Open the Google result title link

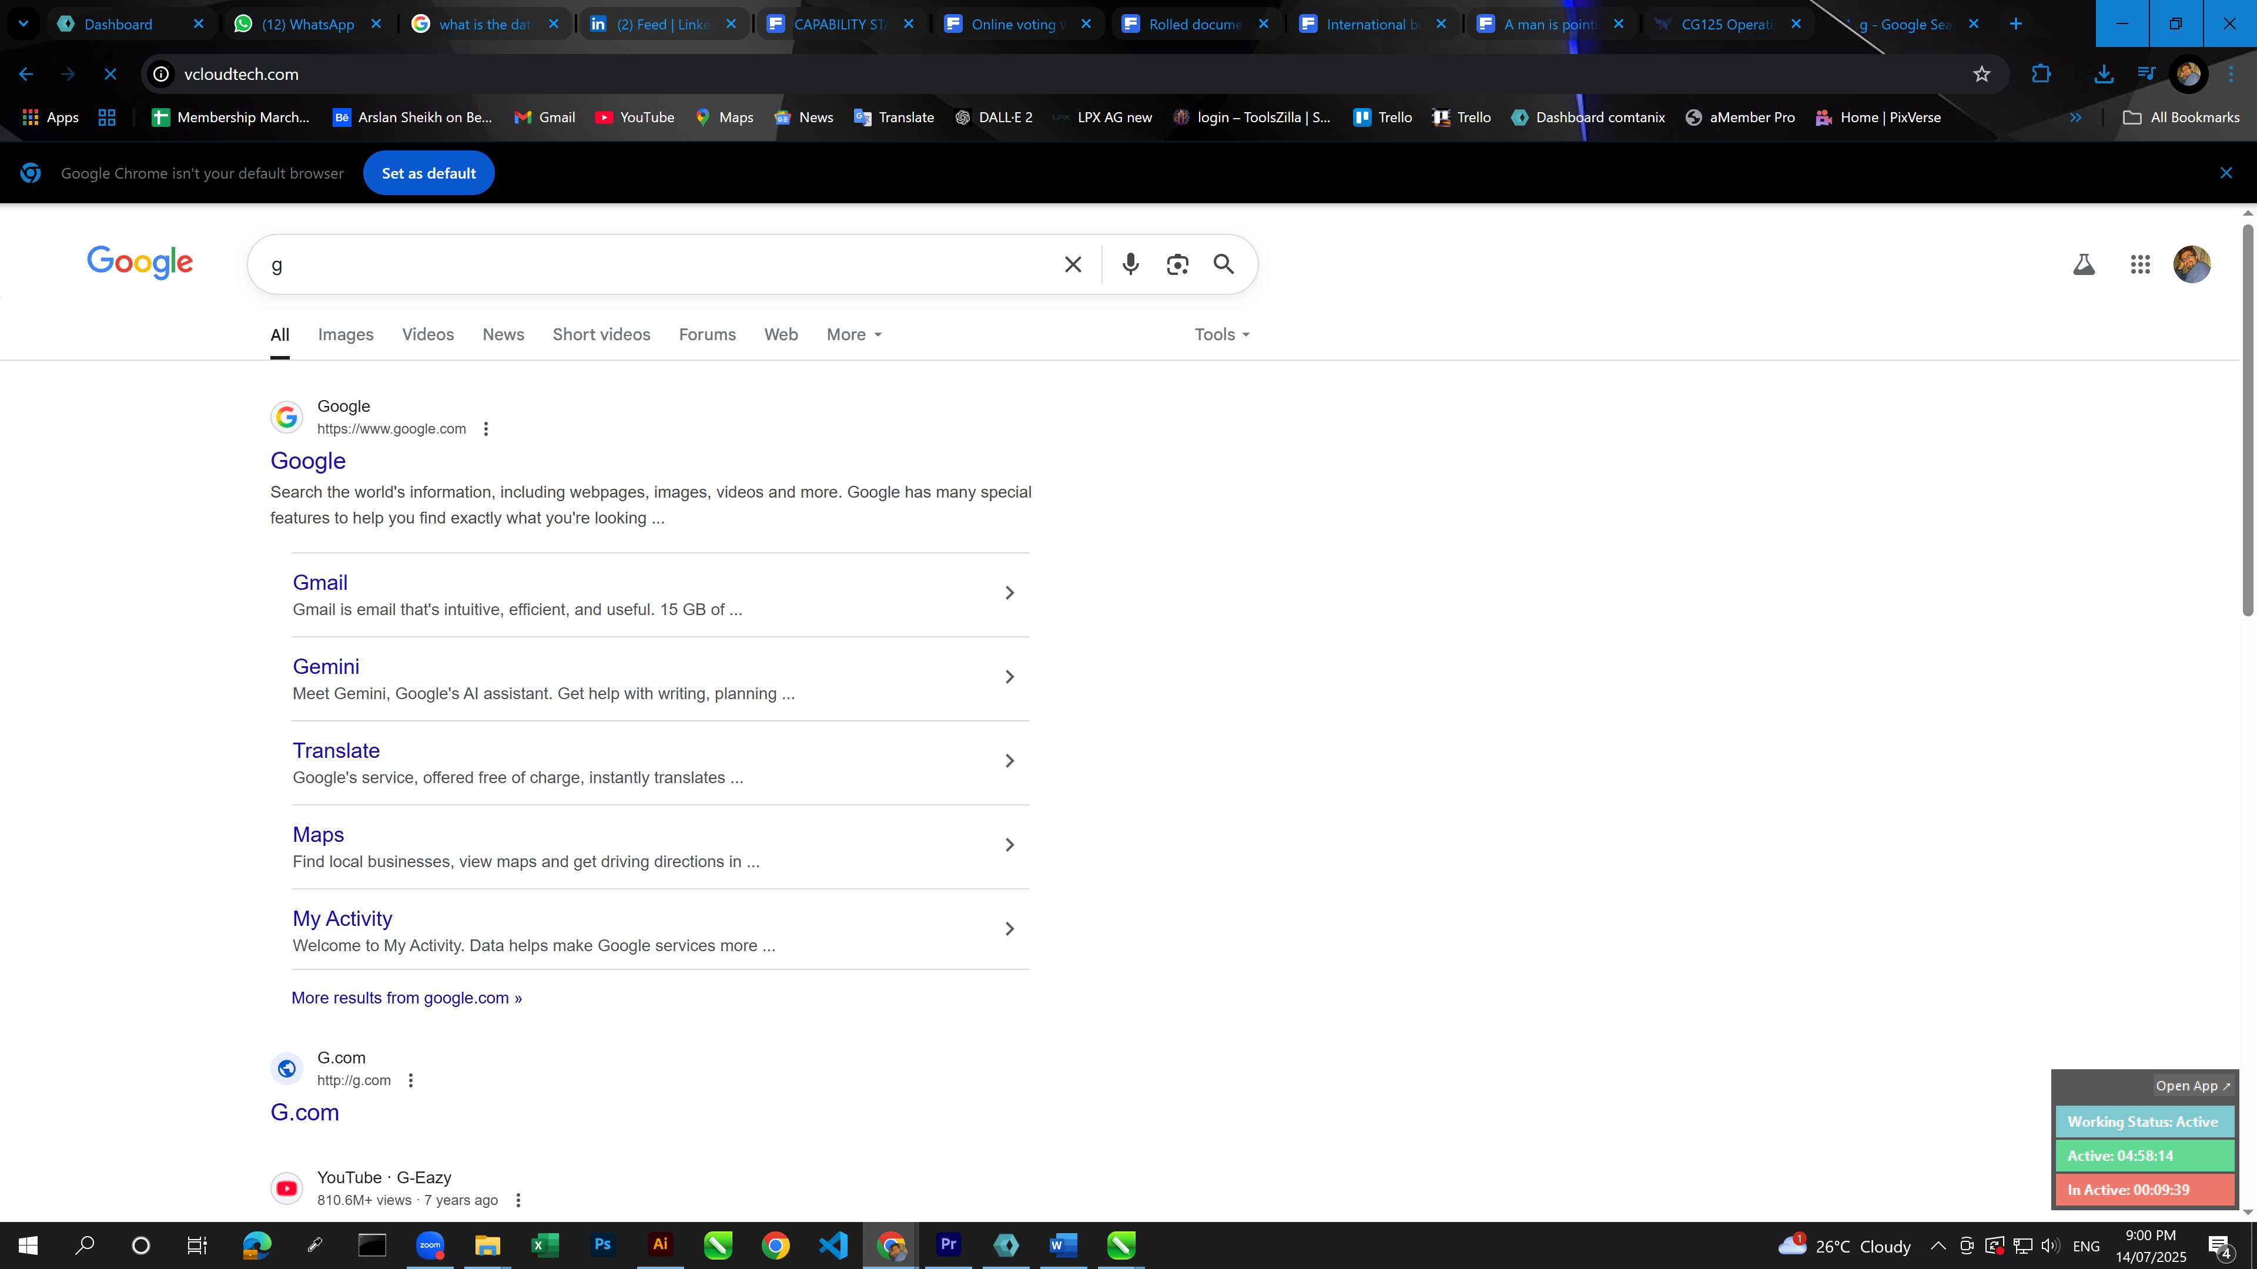click(x=307, y=461)
